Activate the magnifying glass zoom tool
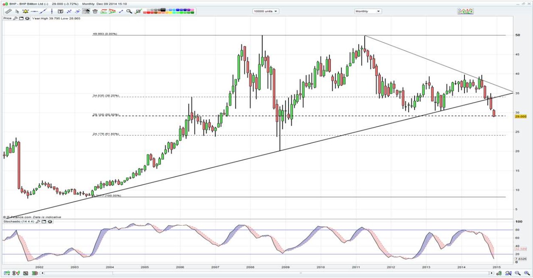 click(129, 11)
